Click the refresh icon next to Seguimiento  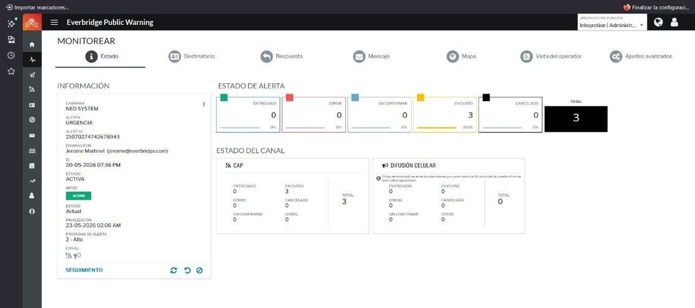click(174, 270)
